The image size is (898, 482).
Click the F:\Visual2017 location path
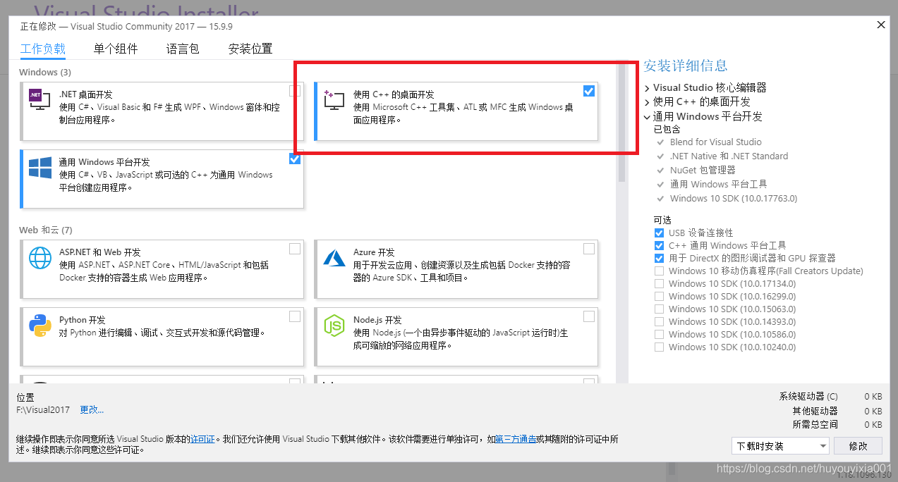coord(43,409)
